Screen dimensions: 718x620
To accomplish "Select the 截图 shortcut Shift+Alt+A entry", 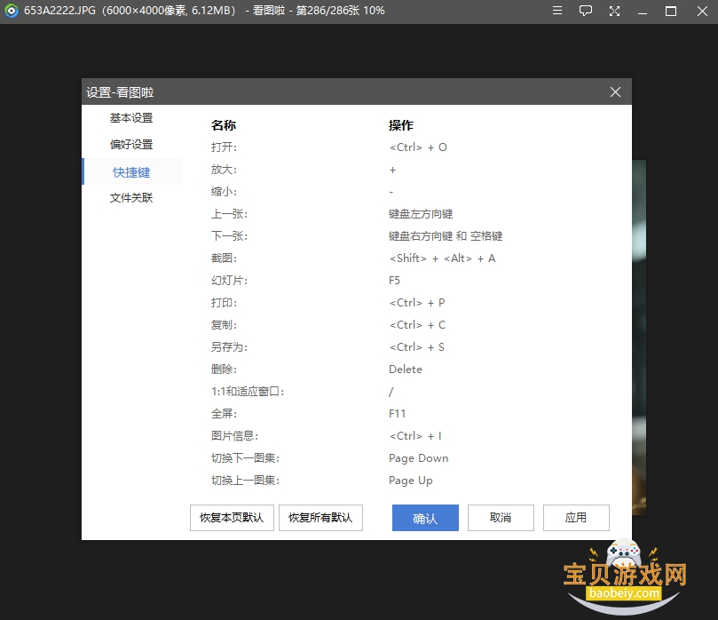I will pos(442,258).
